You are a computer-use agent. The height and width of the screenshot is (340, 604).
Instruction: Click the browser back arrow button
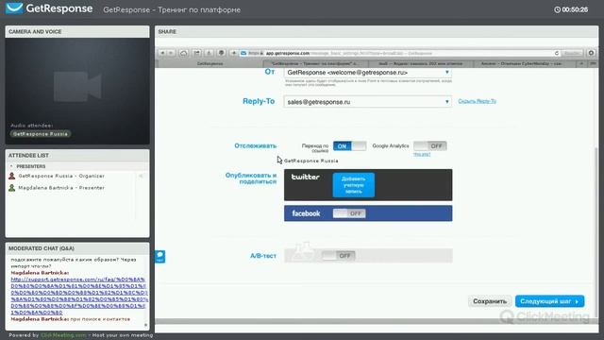click(162, 53)
